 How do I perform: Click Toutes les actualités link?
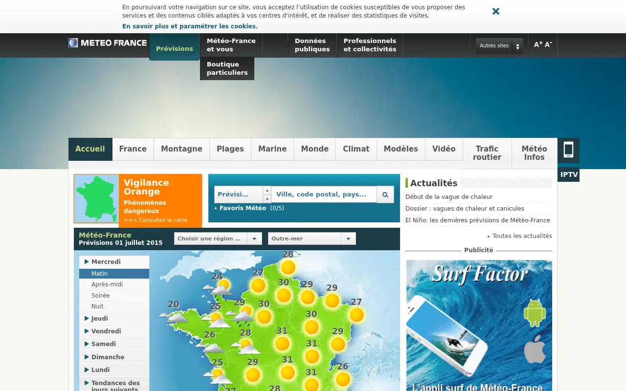pyautogui.click(x=522, y=236)
